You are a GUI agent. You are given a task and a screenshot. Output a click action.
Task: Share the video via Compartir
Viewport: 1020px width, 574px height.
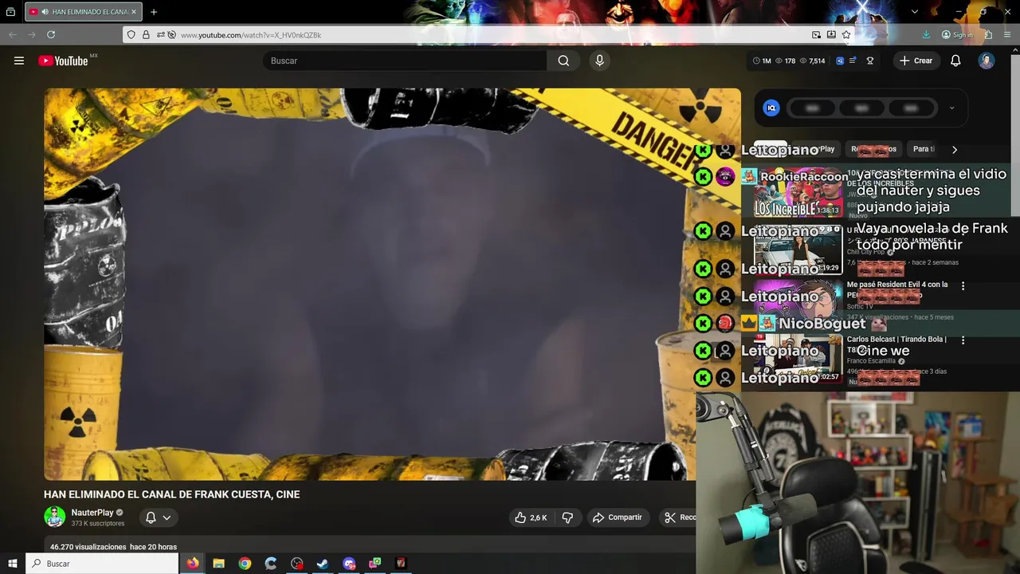[618, 517]
